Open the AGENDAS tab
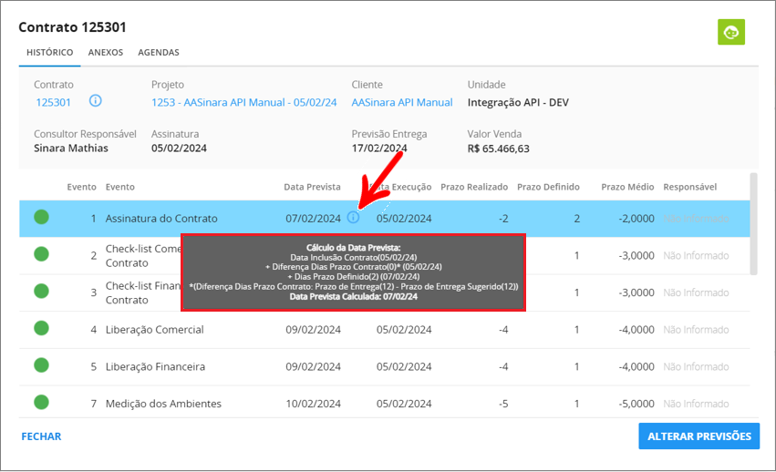Image resolution: width=776 pixels, height=472 pixels. (x=159, y=53)
